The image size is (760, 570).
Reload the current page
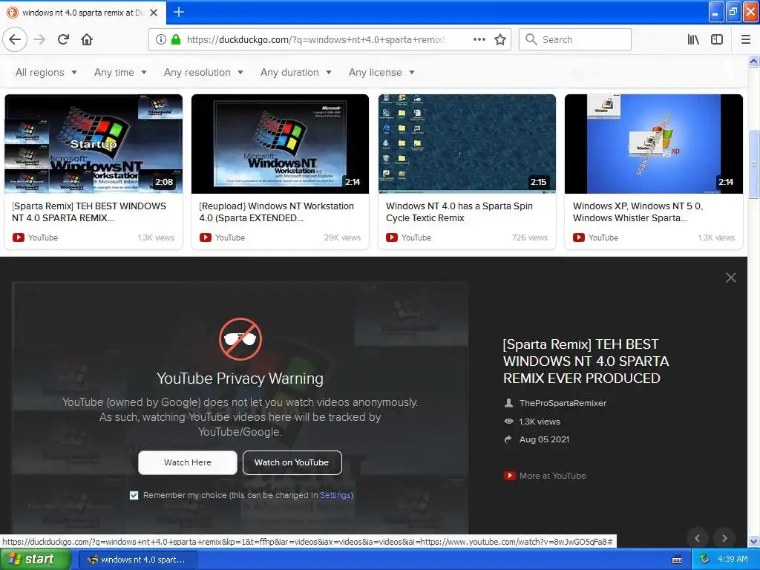63,39
